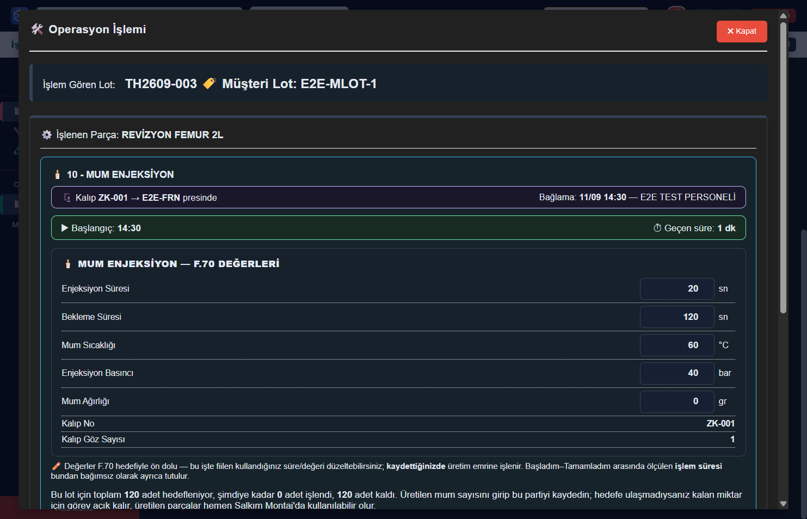Click the ZK-001 value in the Kalıp No row
Screen dimensions: 807x519
(x=720, y=424)
